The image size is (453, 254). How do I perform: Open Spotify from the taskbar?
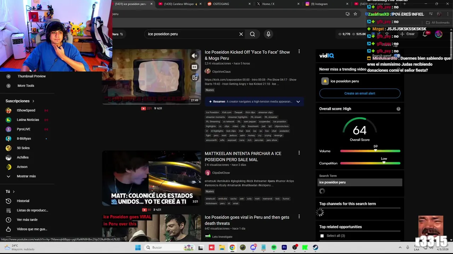click(x=274, y=247)
